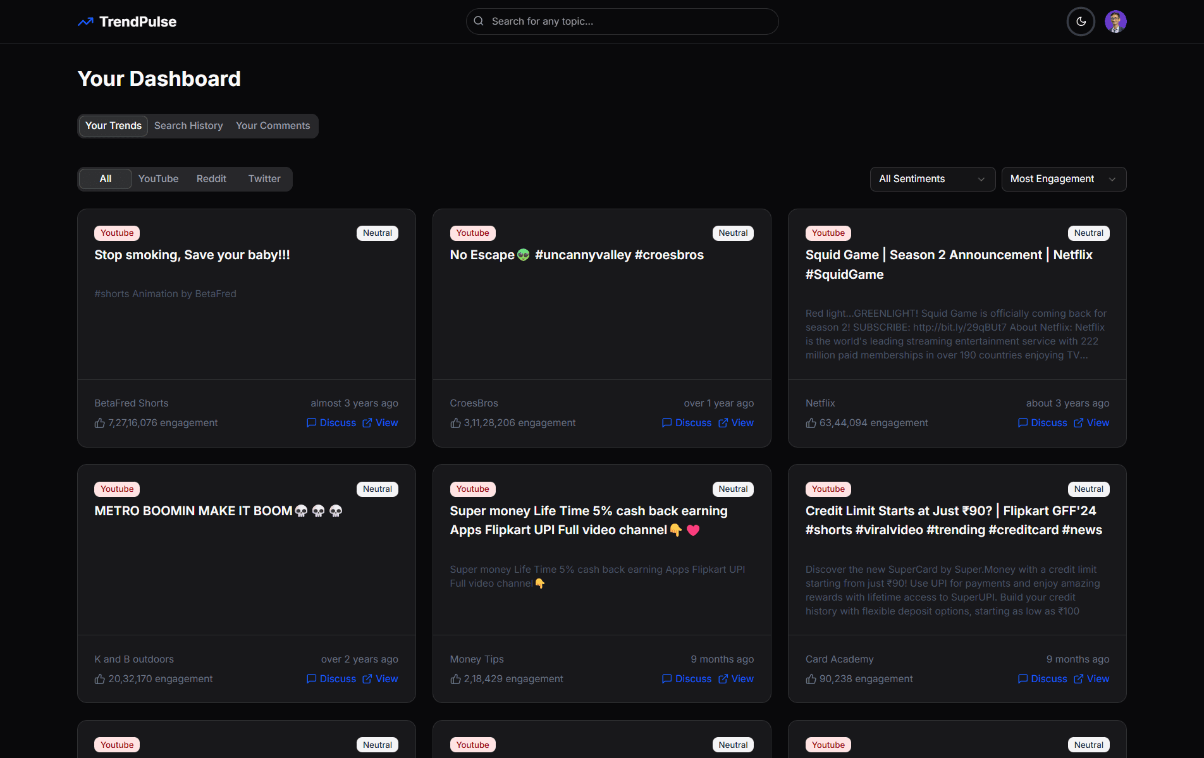
Task: Expand the All Sentiments dropdown
Action: [x=932, y=179]
